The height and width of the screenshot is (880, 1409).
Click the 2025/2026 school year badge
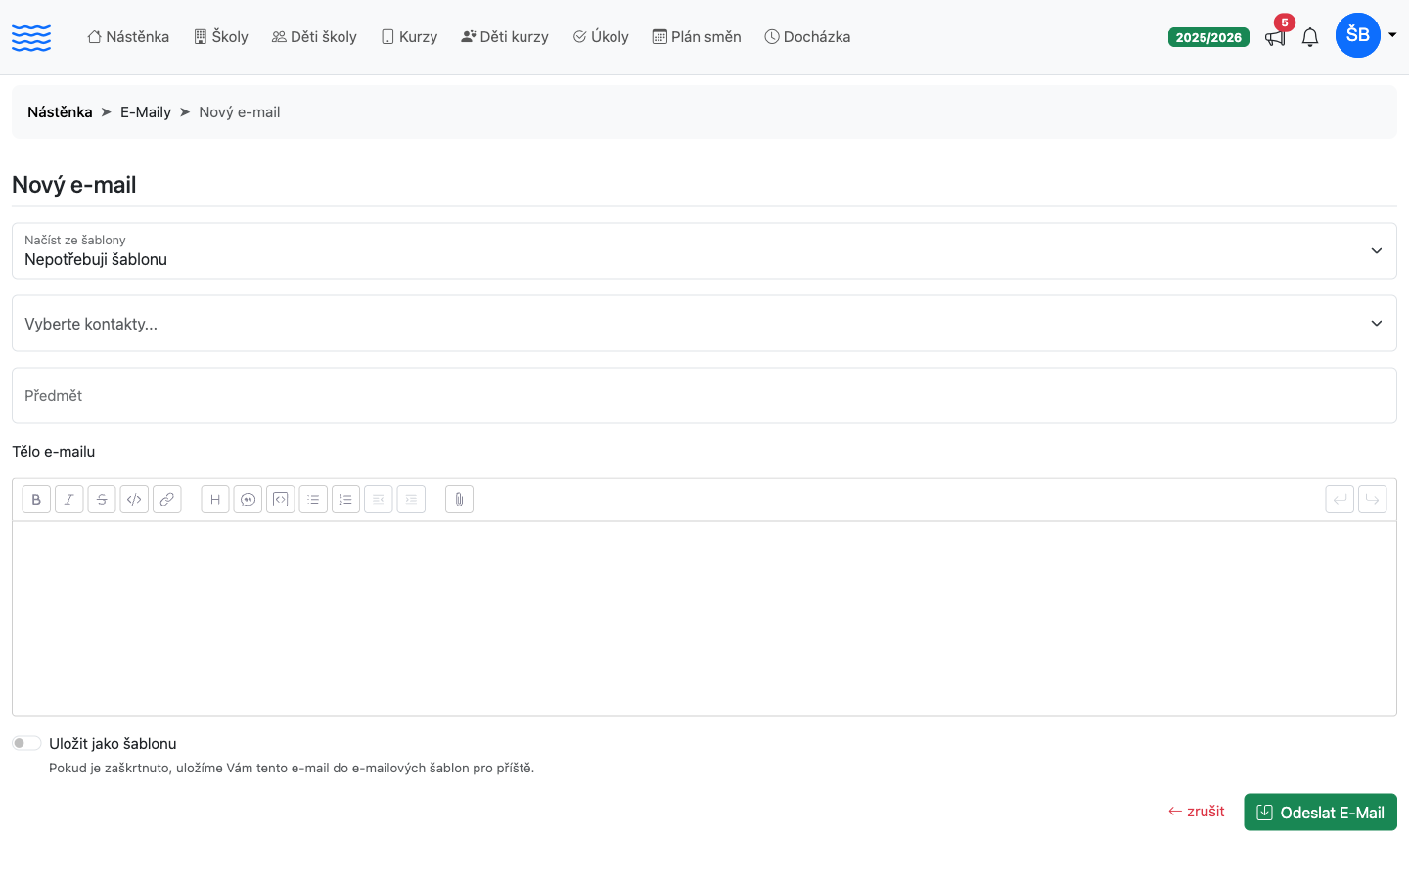pyautogui.click(x=1208, y=37)
